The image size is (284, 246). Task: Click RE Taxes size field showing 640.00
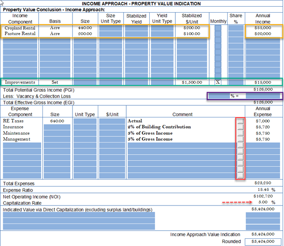(57, 121)
